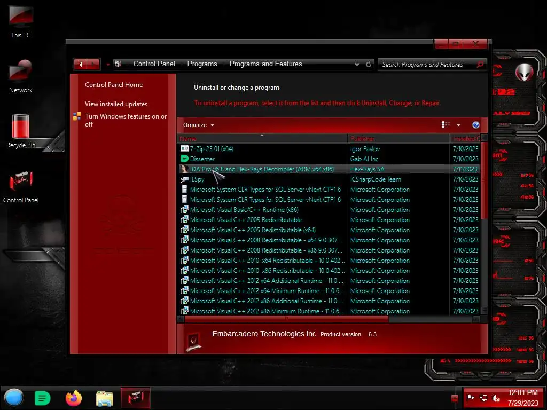The height and width of the screenshot is (410, 547).
Task: Click the search magnifier icon
Action: (x=480, y=64)
